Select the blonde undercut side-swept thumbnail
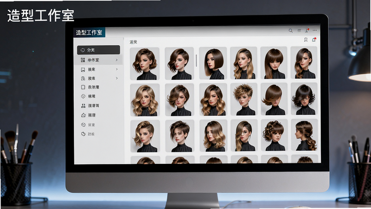Image resolution: width=371 pixels, height=209 pixels. pos(145,136)
